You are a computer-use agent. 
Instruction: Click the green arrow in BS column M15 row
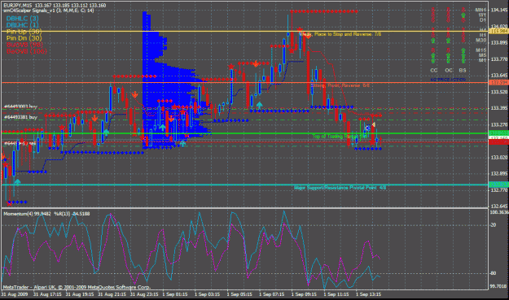tap(463, 50)
